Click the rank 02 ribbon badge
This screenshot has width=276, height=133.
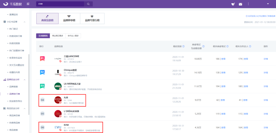coord(42,72)
